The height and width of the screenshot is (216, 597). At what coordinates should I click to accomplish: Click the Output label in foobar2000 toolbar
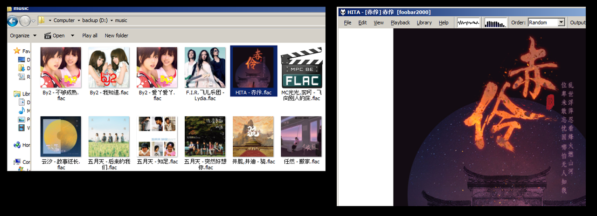[578, 22]
